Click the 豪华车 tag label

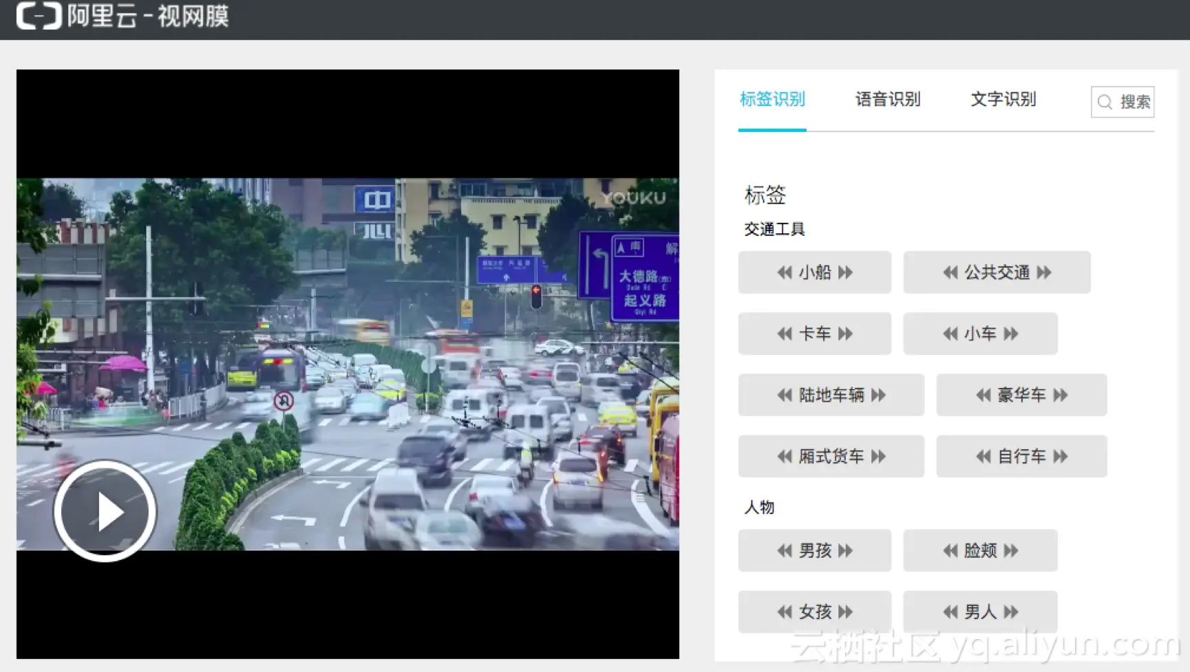coord(1022,395)
